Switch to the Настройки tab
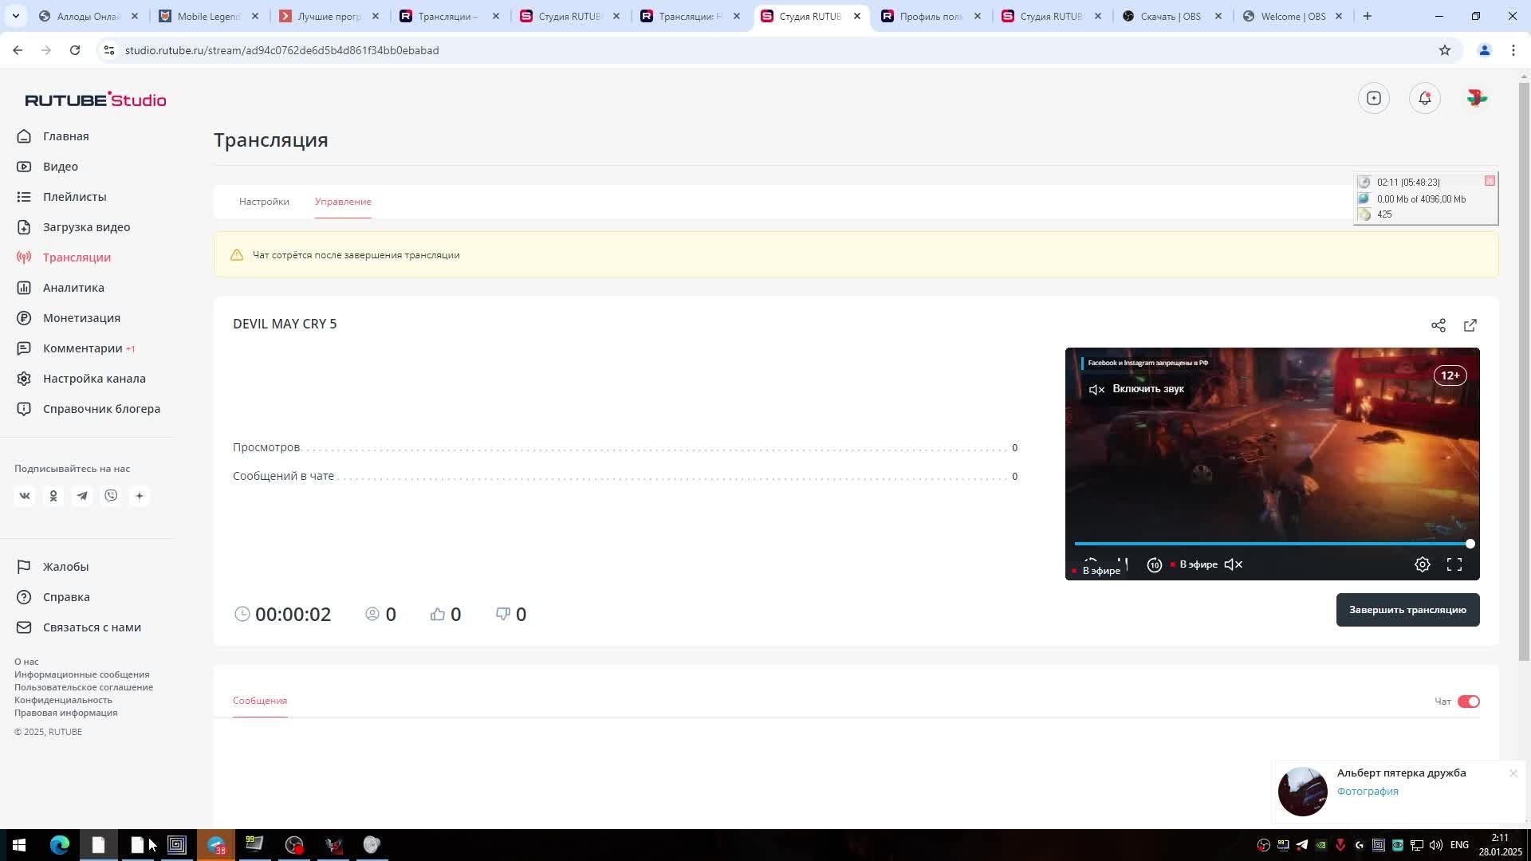1531x861 pixels. [264, 202]
